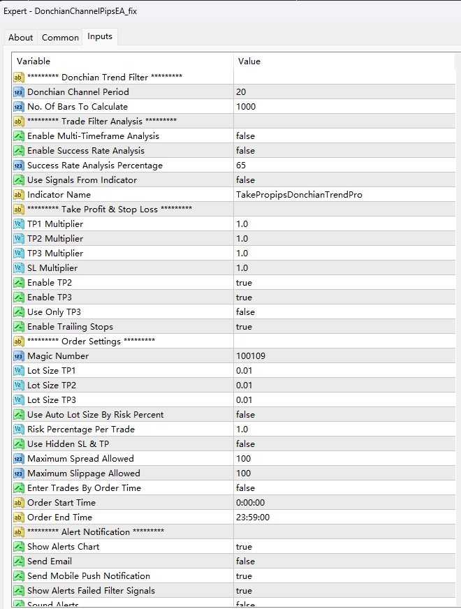Click the Use Auto Lot Size icon
Image resolution: width=461 pixels, height=609 pixels.
[x=19, y=415]
